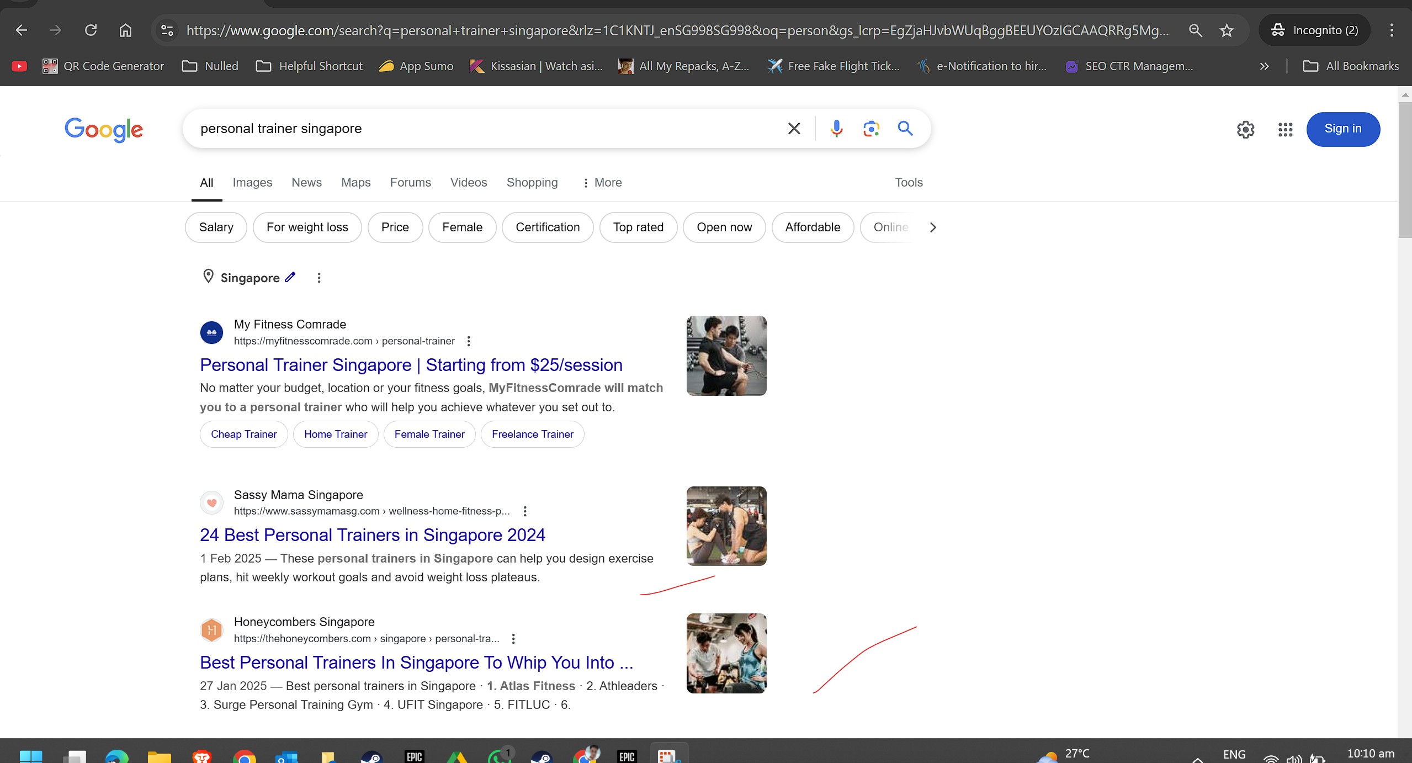Open the Kissasian bookmark
The width and height of the screenshot is (1412, 763).
point(536,66)
